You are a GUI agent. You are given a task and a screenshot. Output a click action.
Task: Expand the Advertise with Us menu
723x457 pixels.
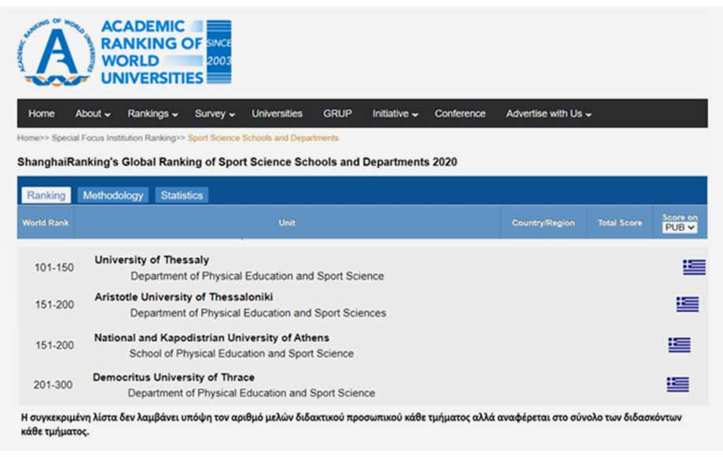(549, 113)
